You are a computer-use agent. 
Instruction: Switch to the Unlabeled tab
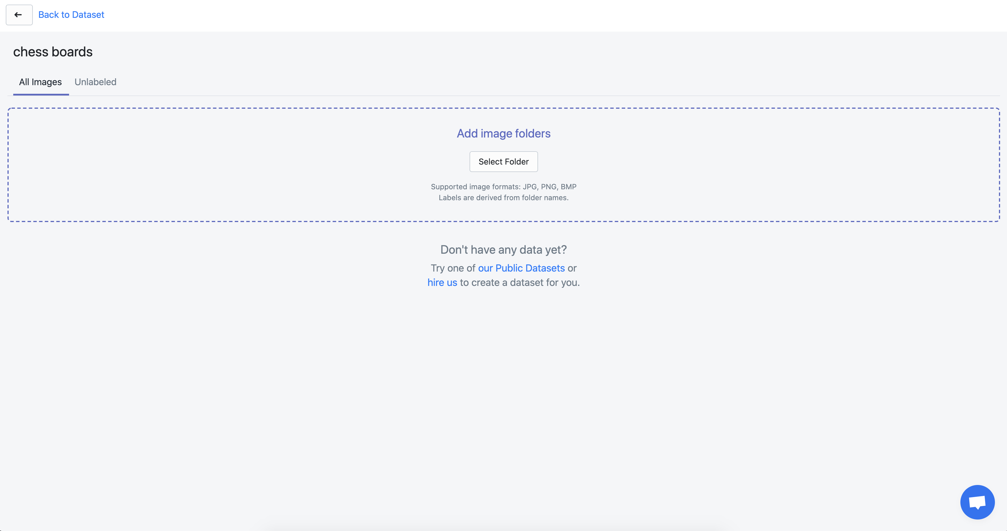click(x=96, y=82)
